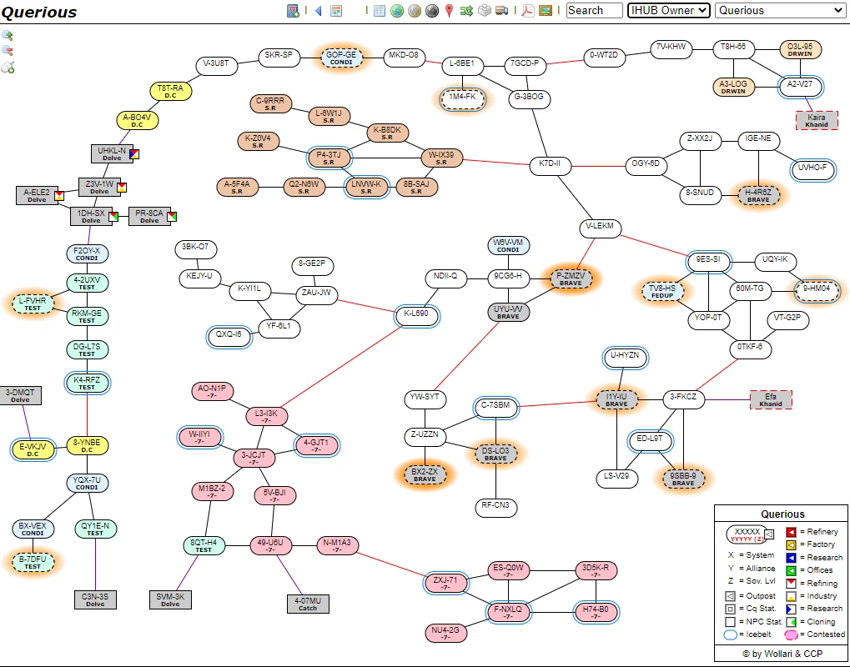The image size is (850, 667).
Task: Click the Search input field
Action: tap(594, 10)
